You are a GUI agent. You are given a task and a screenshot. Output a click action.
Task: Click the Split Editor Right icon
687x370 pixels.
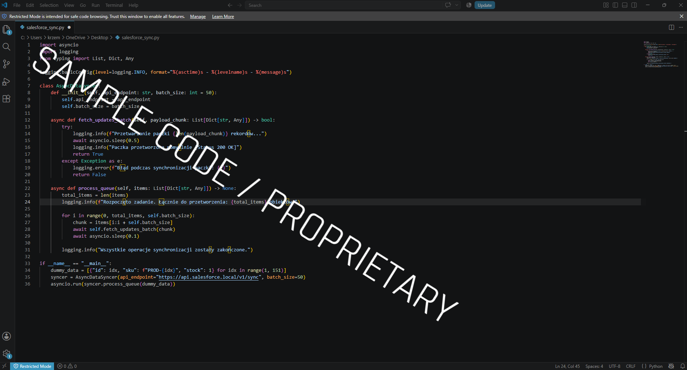[672, 27]
